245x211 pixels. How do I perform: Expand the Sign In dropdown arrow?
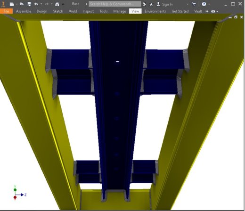(188, 4)
